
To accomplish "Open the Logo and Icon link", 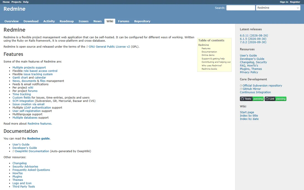I will tap(22, 183).
